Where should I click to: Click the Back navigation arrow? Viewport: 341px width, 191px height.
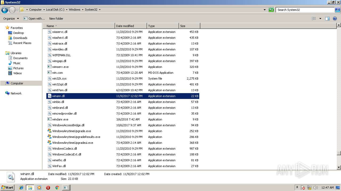click(5, 10)
